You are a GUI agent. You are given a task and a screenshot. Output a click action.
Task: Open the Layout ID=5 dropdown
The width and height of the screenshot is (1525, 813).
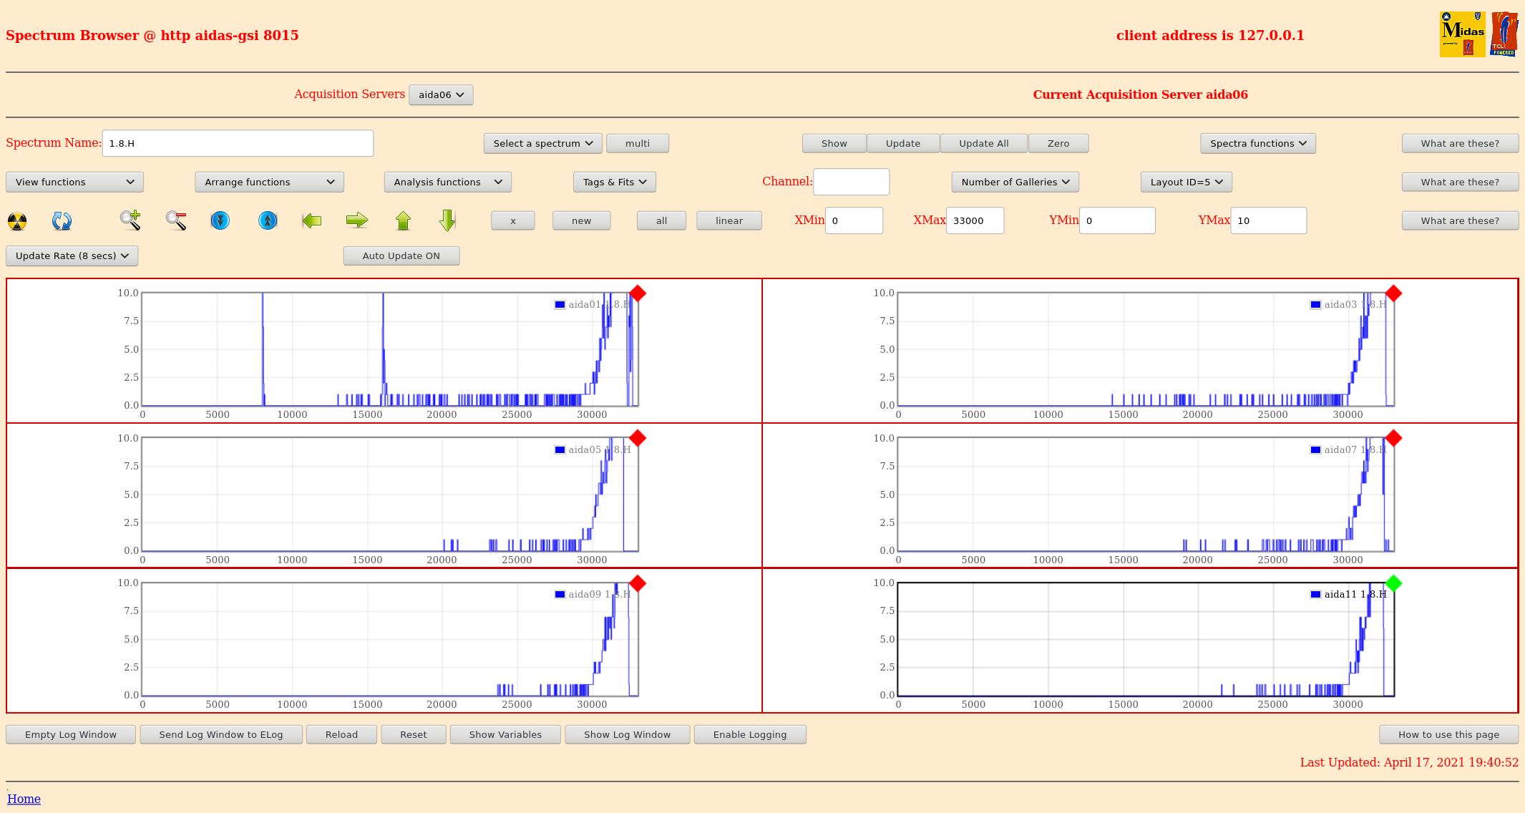tap(1186, 182)
